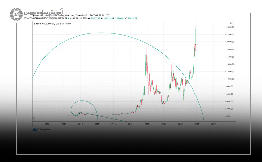
Task: Click the 24000.00 price level label
Action: point(230,27)
